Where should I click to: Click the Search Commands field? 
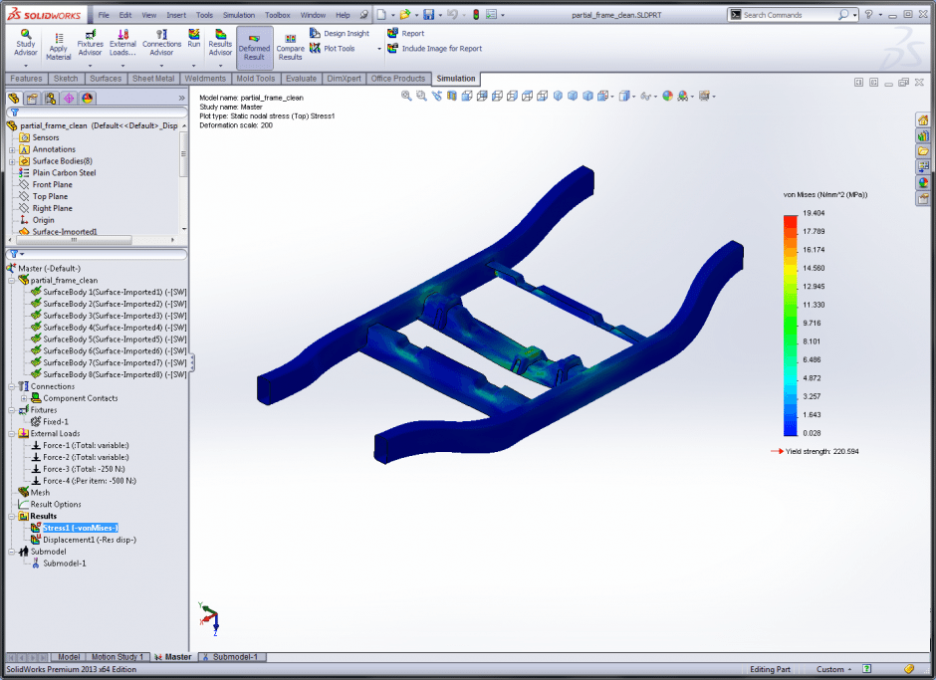pyautogui.click(x=789, y=15)
